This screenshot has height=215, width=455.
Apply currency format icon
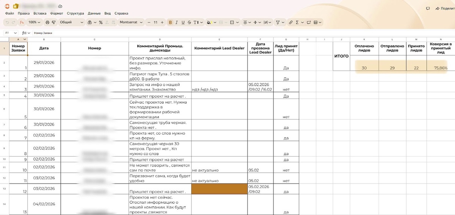[x=89, y=22]
